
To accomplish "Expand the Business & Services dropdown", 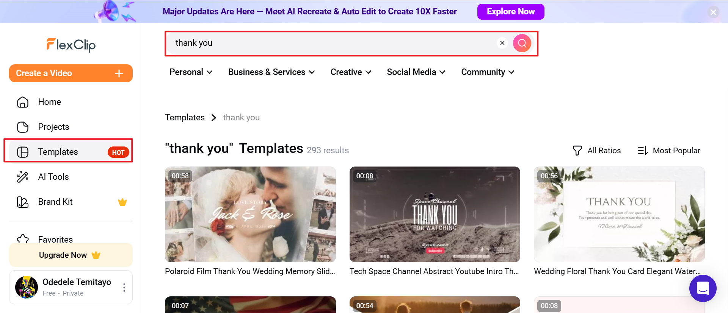I will [271, 72].
